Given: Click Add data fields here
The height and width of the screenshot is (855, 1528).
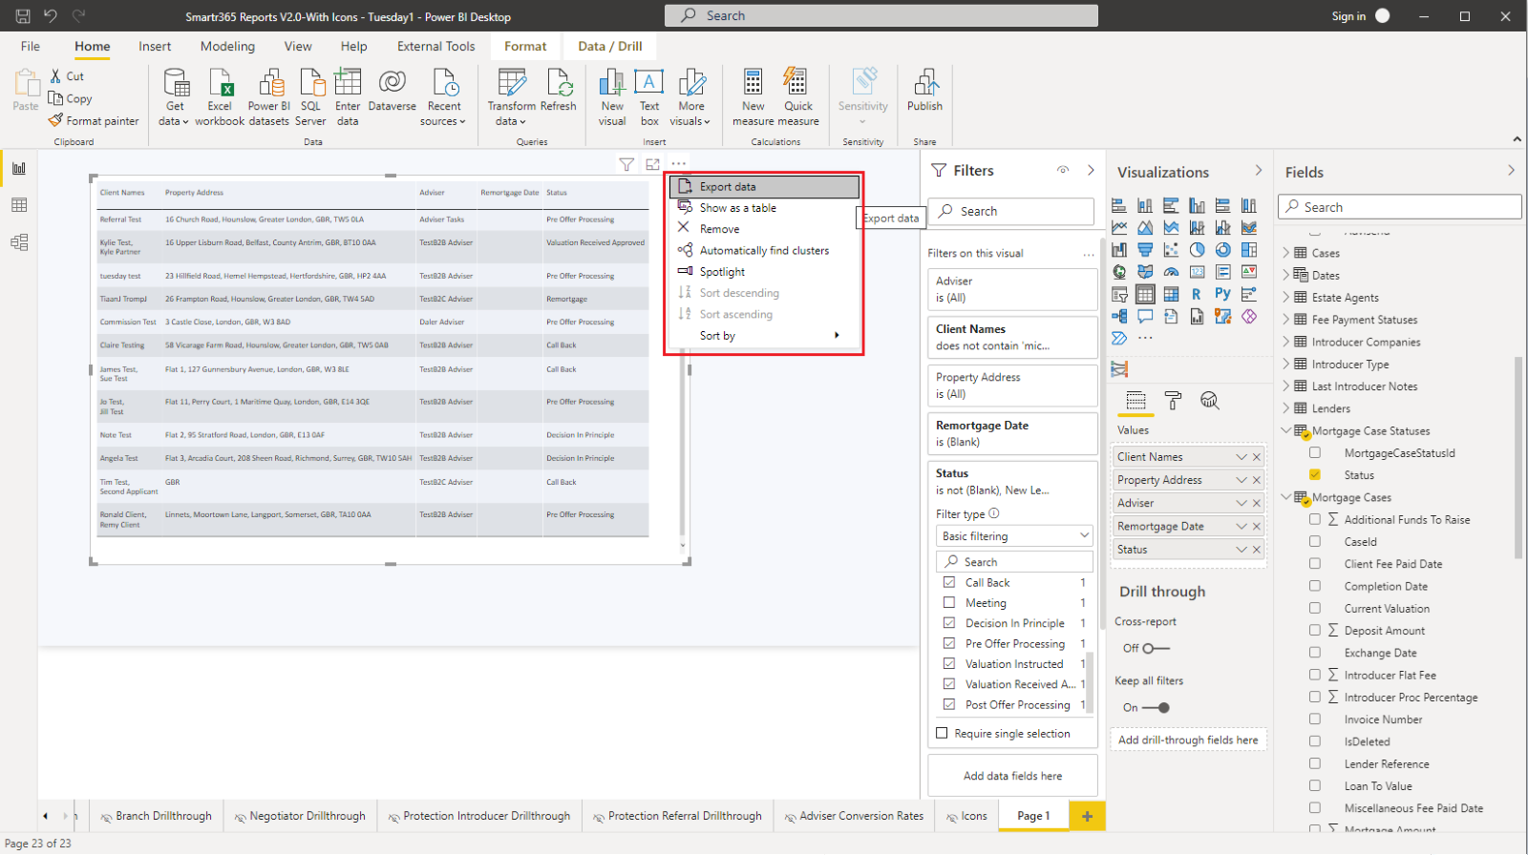Looking at the screenshot, I should click(1012, 776).
